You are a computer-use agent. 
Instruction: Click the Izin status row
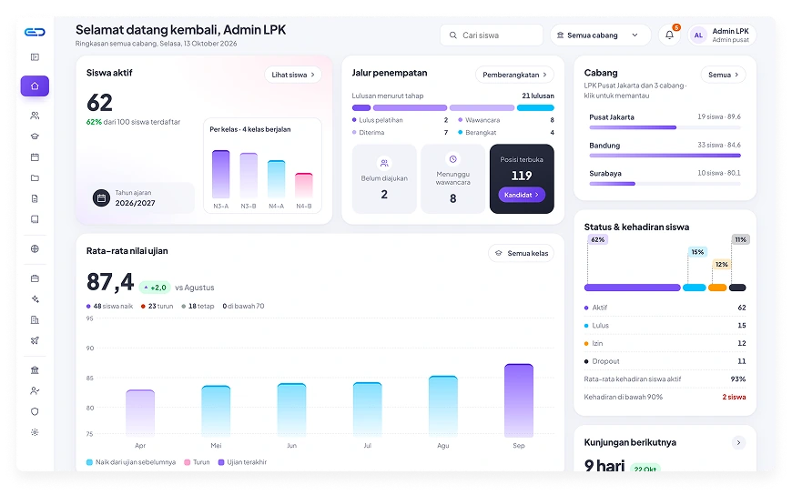[x=665, y=343]
